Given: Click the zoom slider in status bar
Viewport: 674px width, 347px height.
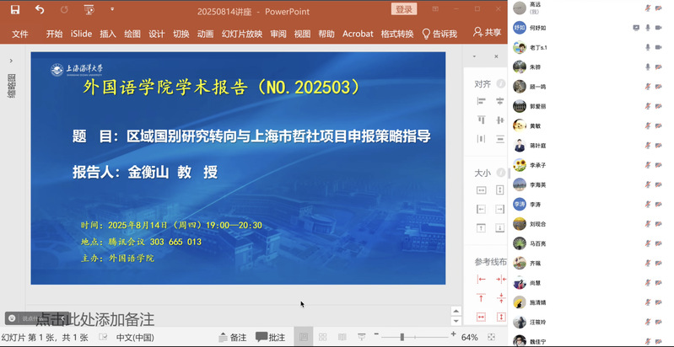Looking at the screenshot, I should pyautogui.click(x=402, y=337).
